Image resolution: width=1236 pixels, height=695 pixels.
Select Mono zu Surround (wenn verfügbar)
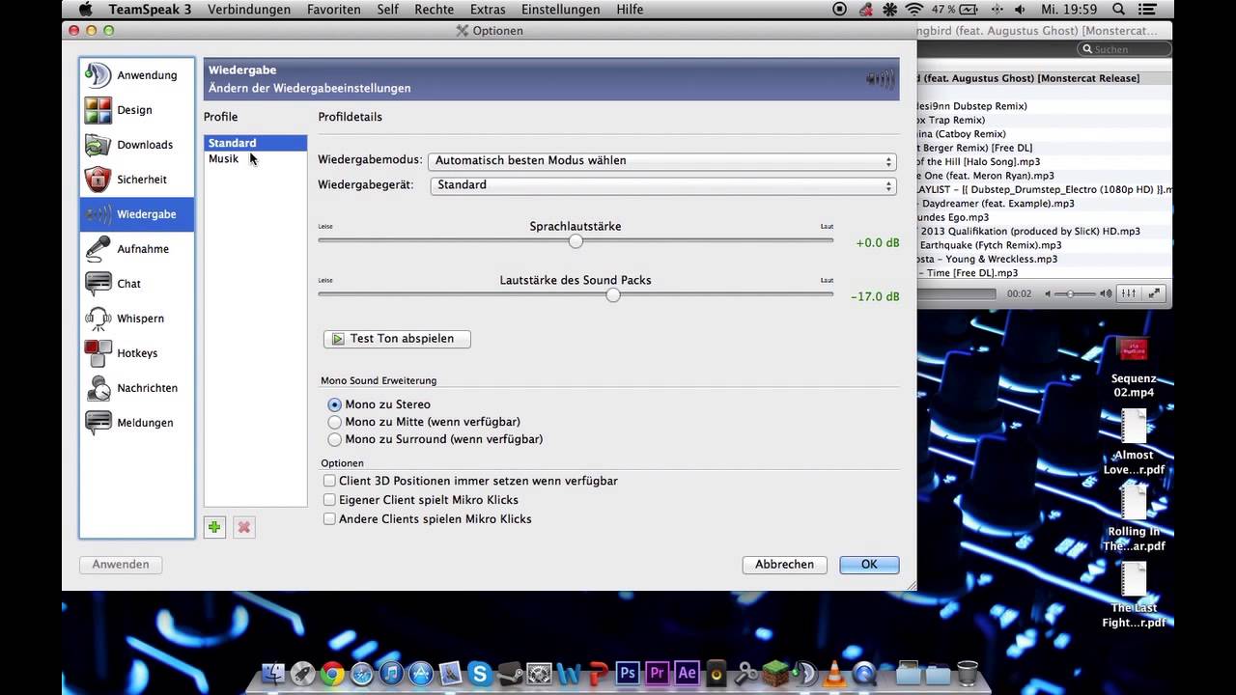click(x=435, y=439)
